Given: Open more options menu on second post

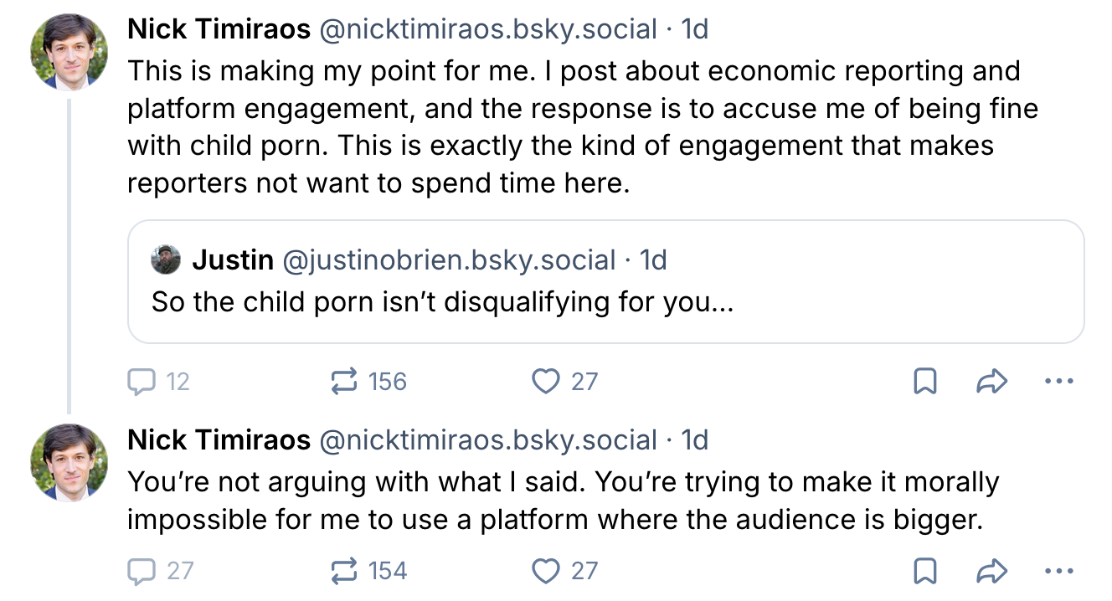Looking at the screenshot, I should (1059, 571).
